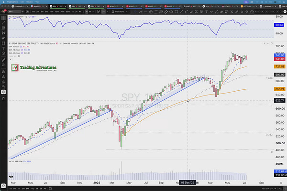Maximize the main chart pane

[x=272, y=43]
